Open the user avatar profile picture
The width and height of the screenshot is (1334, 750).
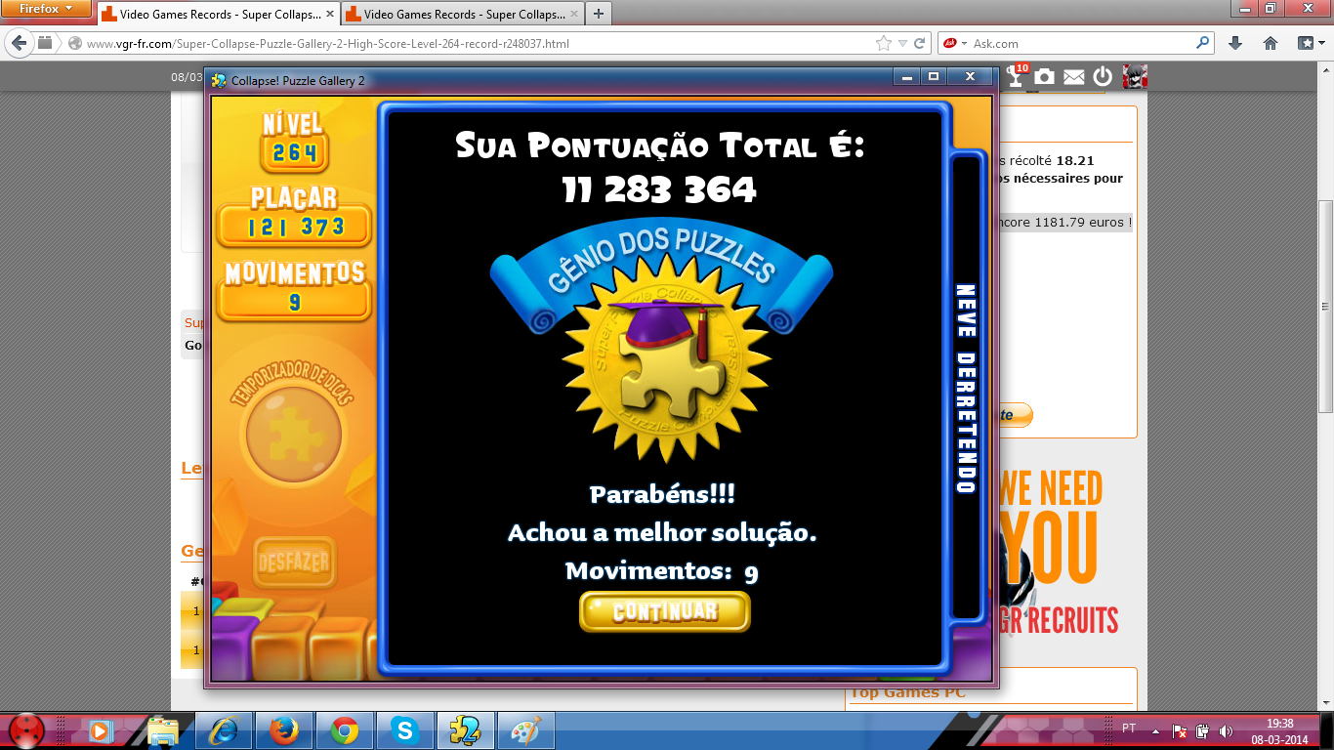[x=1134, y=77]
